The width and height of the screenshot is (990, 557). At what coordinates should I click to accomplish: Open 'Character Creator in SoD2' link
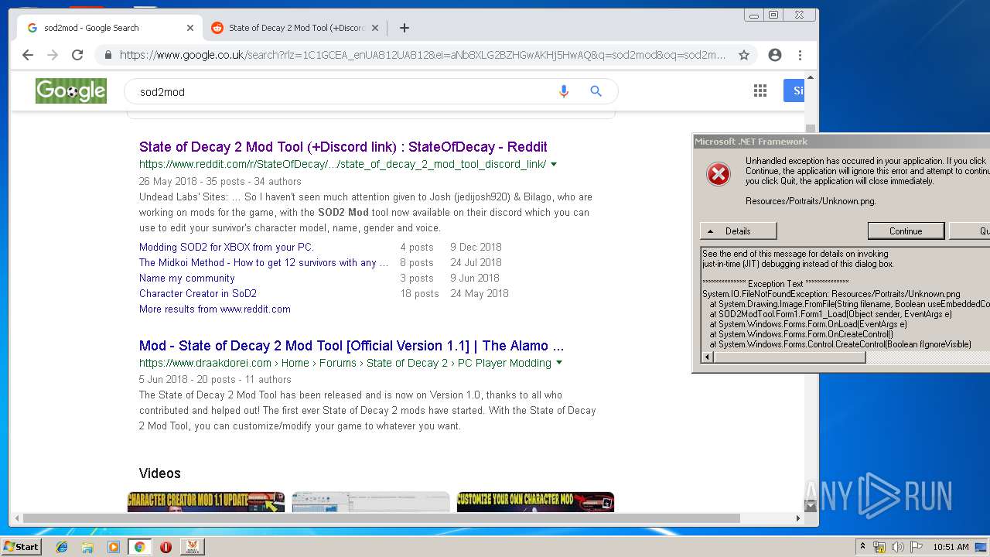(x=198, y=294)
